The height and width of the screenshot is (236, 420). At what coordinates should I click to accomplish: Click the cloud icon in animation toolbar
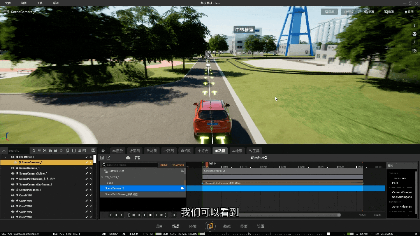[x=128, y=157]
